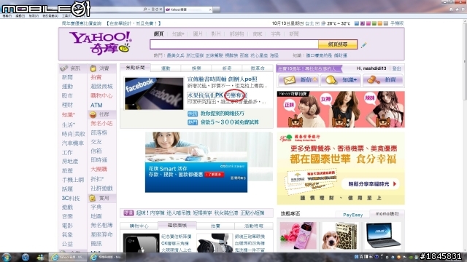Click the purple tag before 超辣 links
This screenshot has height=262, width=467.
128,213
